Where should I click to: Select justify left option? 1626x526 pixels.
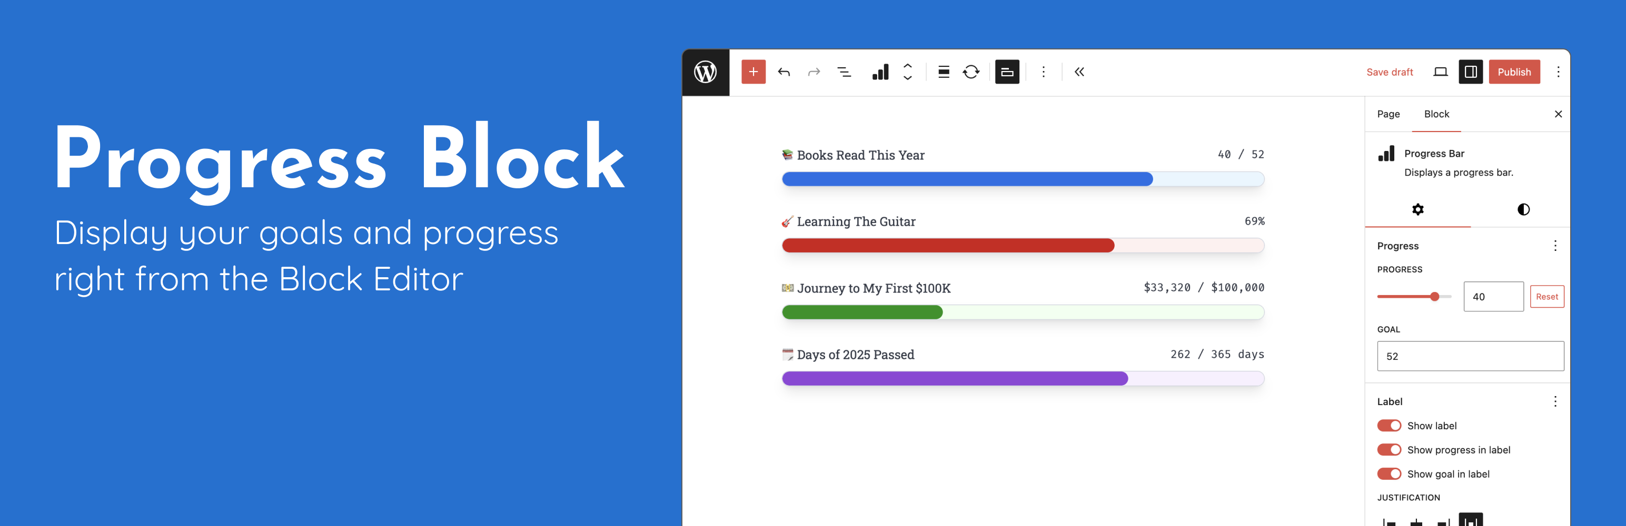(1389, 521)
